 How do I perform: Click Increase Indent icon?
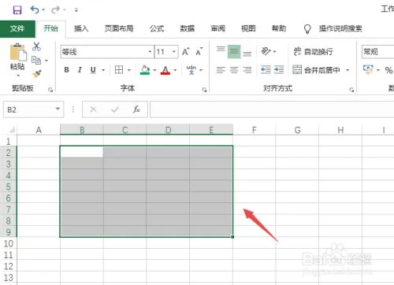tap(279, 70)
